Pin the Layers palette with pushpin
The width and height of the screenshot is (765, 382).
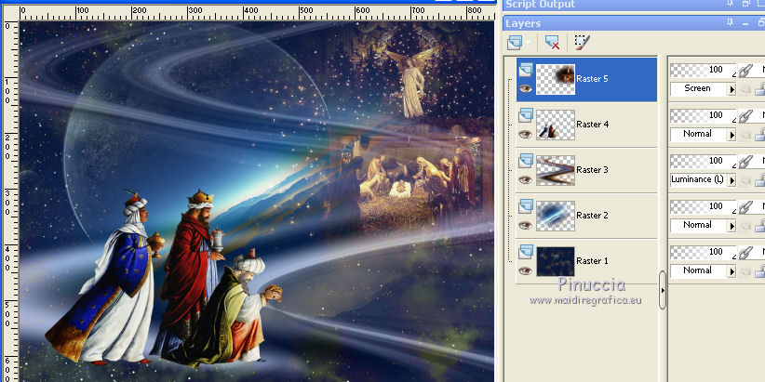pos(730,22)
